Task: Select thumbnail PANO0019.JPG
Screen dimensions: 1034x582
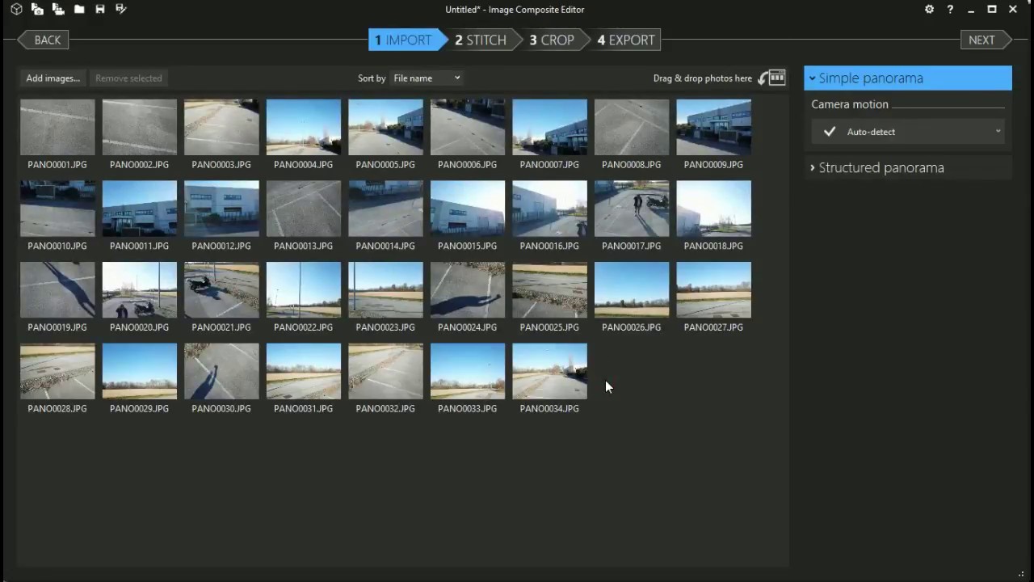Action: (x=57, y=289)
